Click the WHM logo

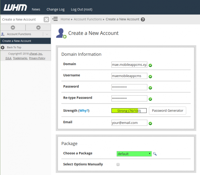click(x=15, y=8)
